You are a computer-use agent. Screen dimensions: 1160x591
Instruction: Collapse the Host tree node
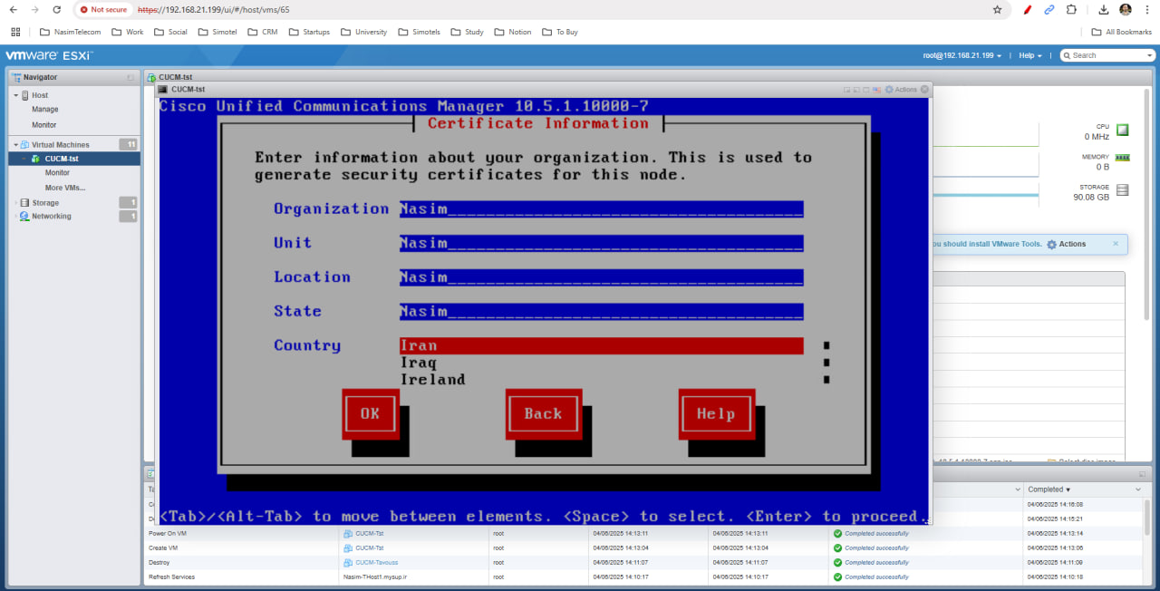pyautogui.click(x=15, y=95)
